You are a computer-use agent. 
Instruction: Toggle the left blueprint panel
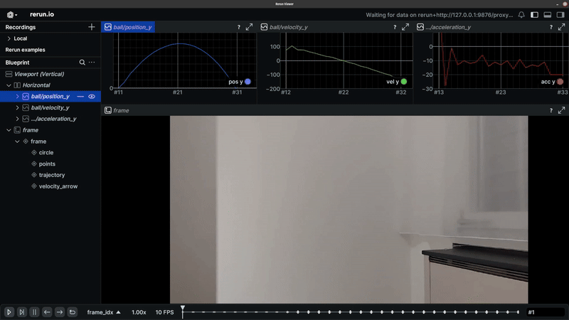tap(535, 14)
